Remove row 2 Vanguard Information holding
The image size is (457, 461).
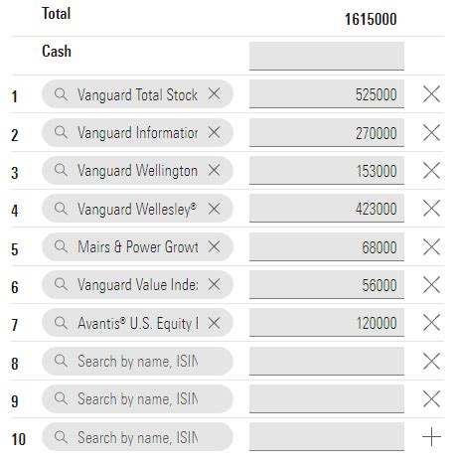click(431, 132)
